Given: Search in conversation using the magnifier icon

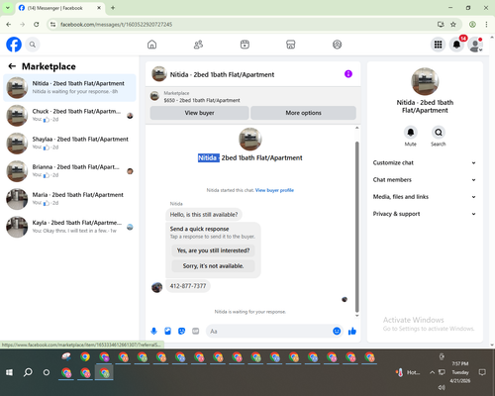Looking at the screenshot, I should tap(439, 133).
